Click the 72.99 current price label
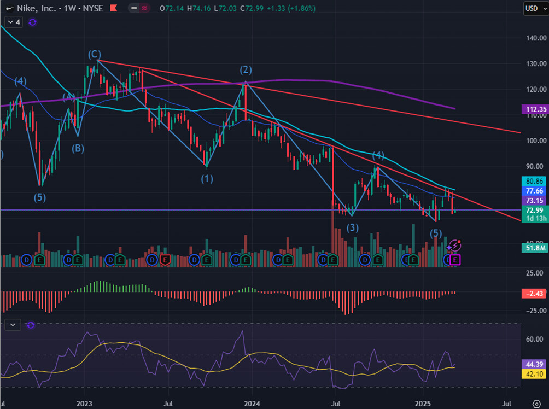Viewport: 549px width, 409px height. click(532, 211)
